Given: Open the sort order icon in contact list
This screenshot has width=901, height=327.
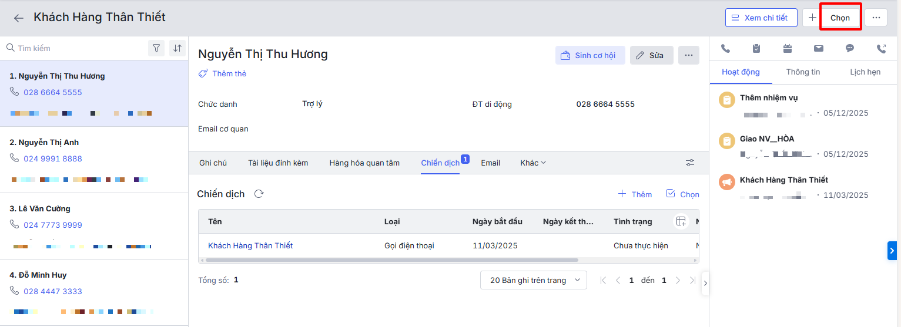Looking at the screenshot, I should (x=177, y=48).
